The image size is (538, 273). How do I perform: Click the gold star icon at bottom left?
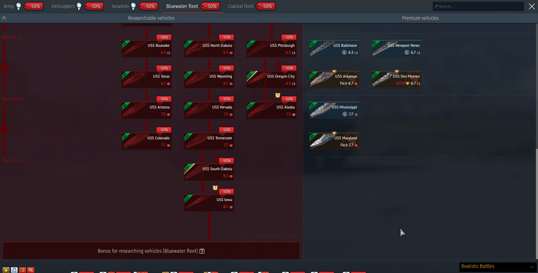pos(6,270)
